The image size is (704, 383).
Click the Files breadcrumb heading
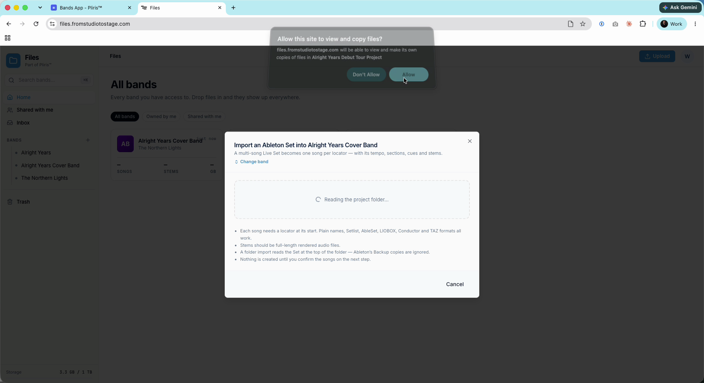[x=115, y=56]
